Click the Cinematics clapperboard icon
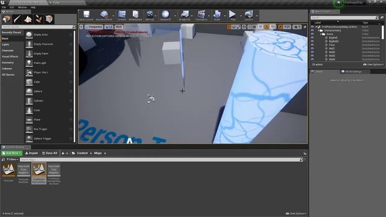This screenshot has width=386, height=217. (x=201, y=16)
